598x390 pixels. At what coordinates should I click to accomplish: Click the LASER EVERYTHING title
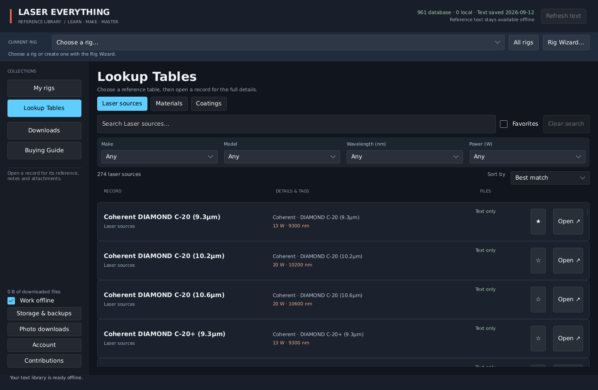coord(64,12)
